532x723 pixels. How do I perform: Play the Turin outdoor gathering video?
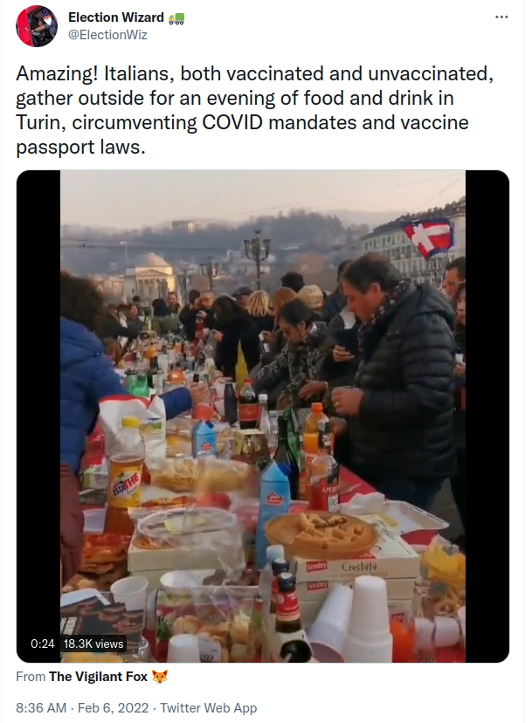coord(263,417)
